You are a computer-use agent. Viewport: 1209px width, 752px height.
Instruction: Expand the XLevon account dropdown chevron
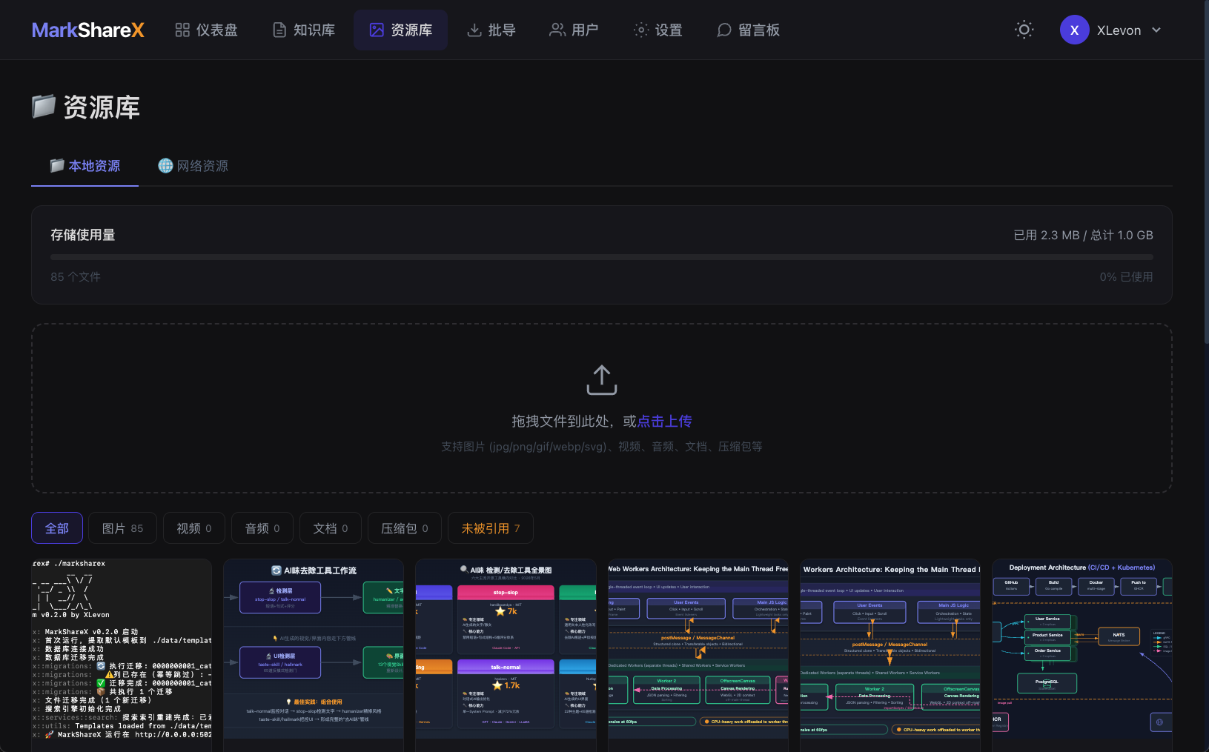coord(1156,30)
